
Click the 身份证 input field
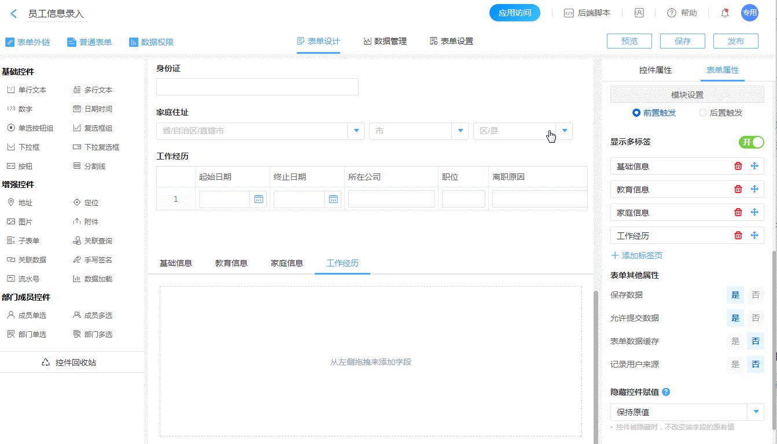click(257, 87)
